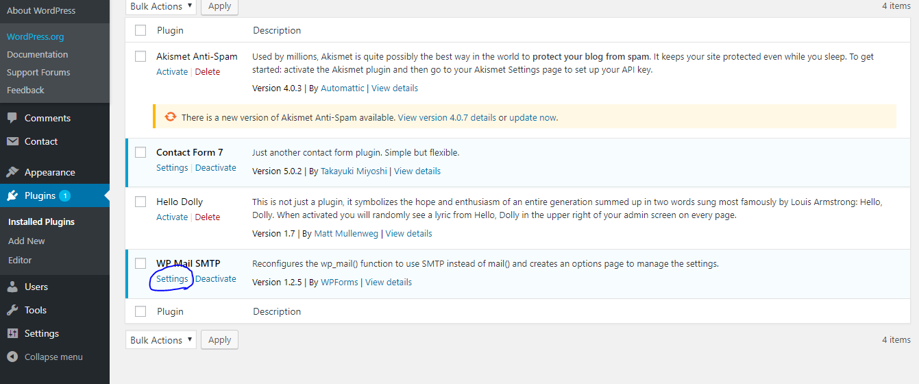View details for Hello Dolly
This screenshot has width=919, height=384.
[409, 233]
